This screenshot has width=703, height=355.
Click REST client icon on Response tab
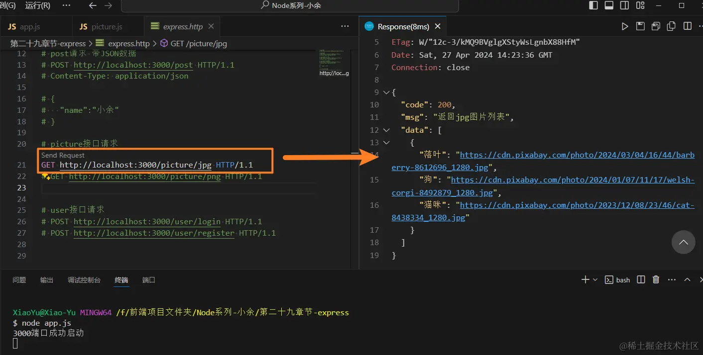(369, 26)
